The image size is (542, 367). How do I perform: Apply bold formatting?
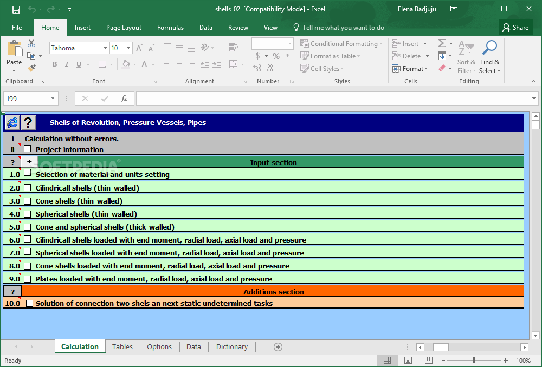[x=55, y=64]
